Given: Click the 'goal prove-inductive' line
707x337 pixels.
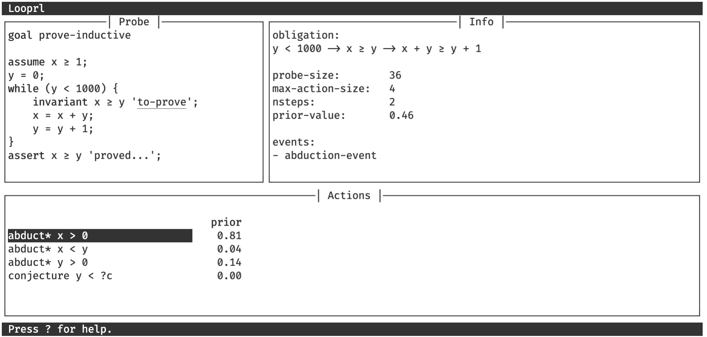Looking at the screenshot, I should click(x=69, y=35).
